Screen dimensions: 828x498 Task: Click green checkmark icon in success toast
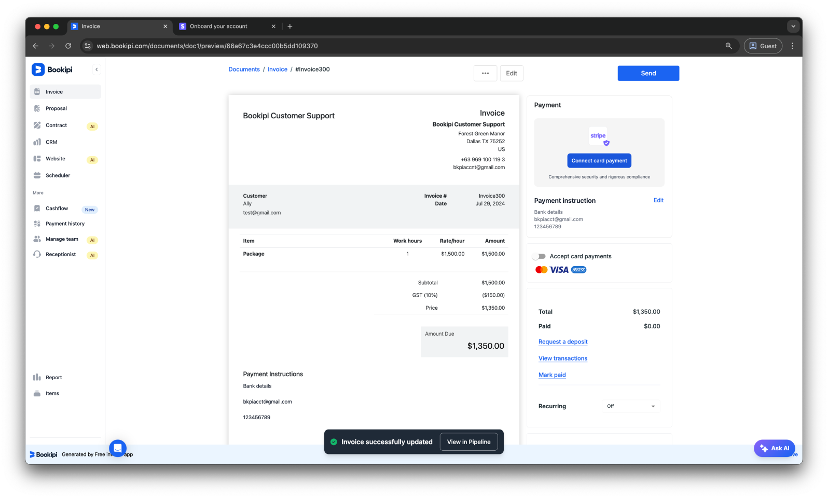coord(334,442)
